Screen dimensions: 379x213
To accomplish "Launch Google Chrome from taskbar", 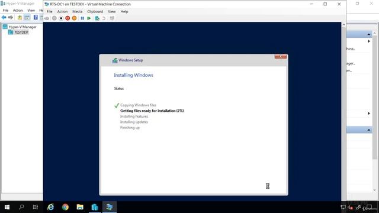I will [65, 207].
